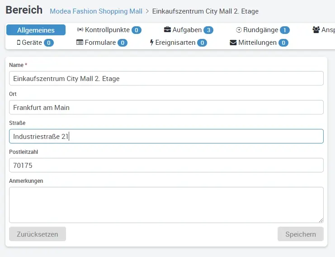
Task: Focus the Name input field
Action: [x=166, y=78]
